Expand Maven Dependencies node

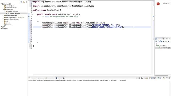click(x=3, y=19)
